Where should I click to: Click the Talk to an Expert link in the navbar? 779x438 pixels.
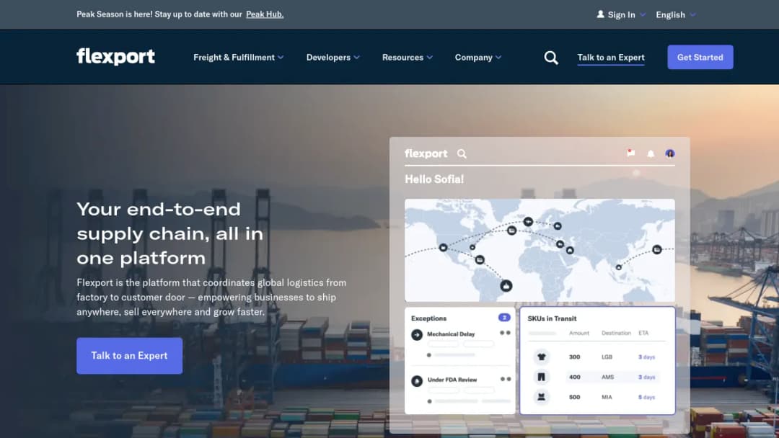[611, 58]
